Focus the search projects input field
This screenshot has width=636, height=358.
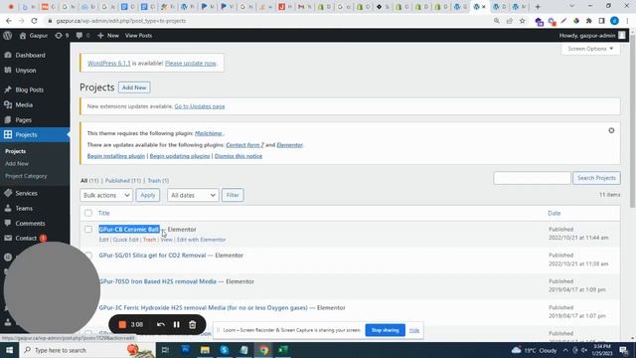pyautogui.click(x=532, y=178)
